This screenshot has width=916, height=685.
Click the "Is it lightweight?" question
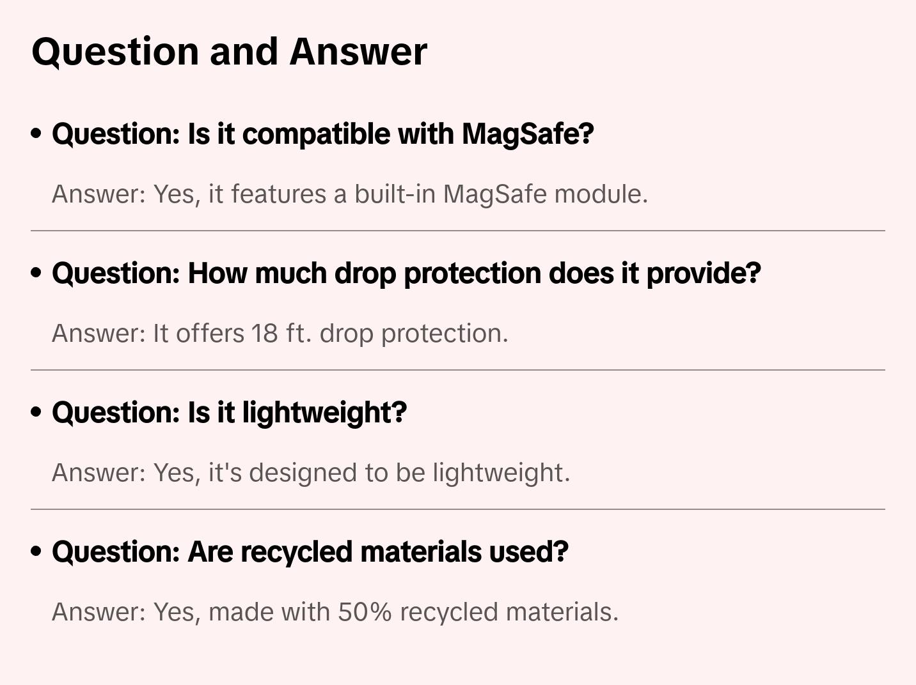(x=229, y=413)
